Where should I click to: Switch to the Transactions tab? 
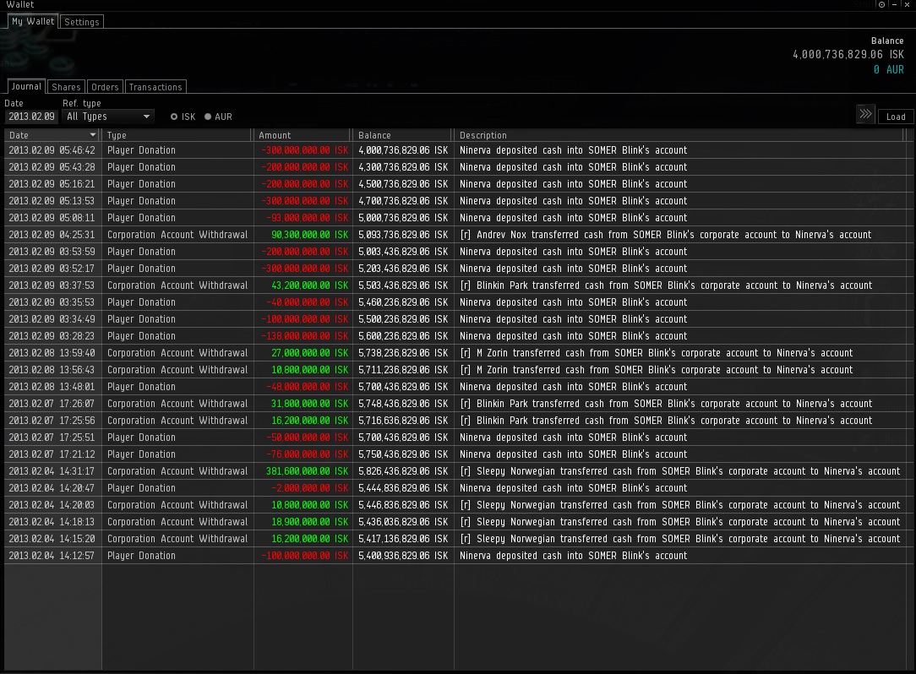pos(155,87)
